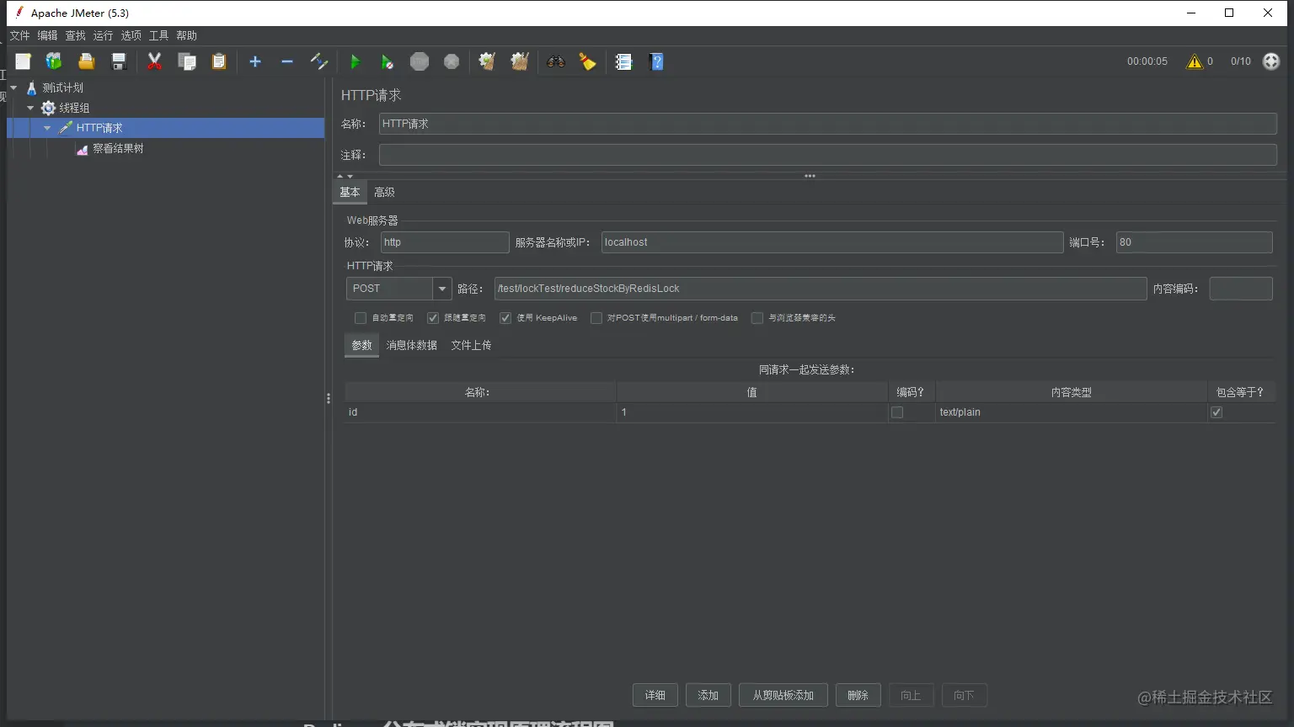Image resolution: width=1294 pixels, height=727 pixels.
Task: Clear all results with double broom icon
Action: pos(520,61)
